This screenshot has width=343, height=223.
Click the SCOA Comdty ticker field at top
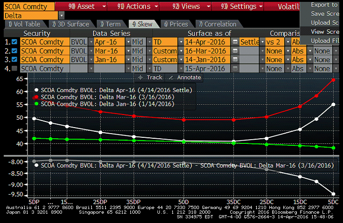pyautogui.click(x=27, y=7)
